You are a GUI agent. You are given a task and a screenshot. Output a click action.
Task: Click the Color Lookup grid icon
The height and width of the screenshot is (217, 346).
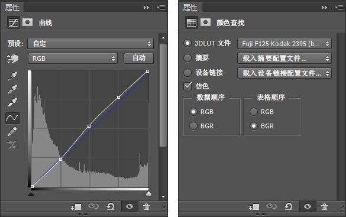point(191,22)
